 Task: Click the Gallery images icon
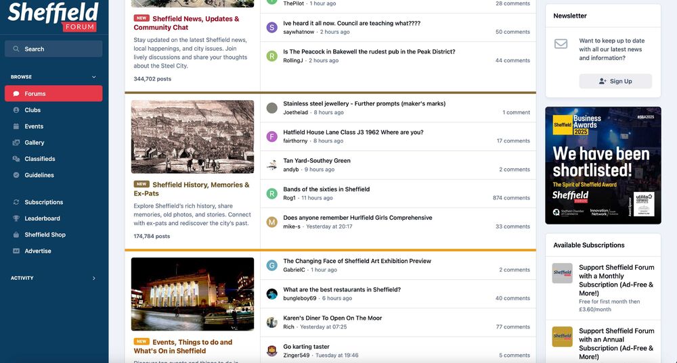point(16,143)
